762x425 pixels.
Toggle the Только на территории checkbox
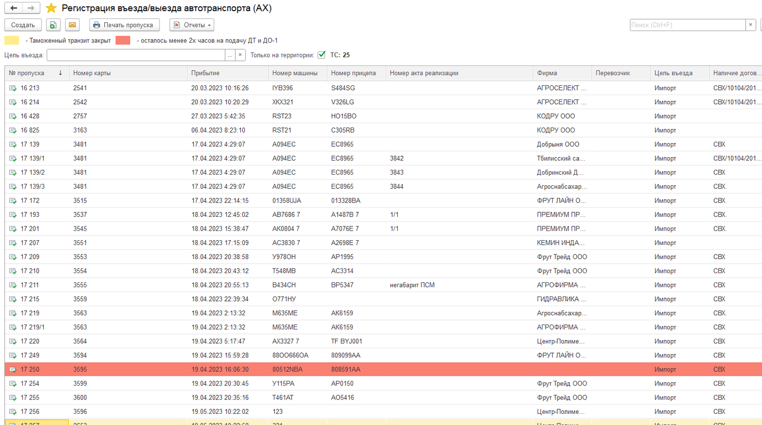tap(322, 55)
